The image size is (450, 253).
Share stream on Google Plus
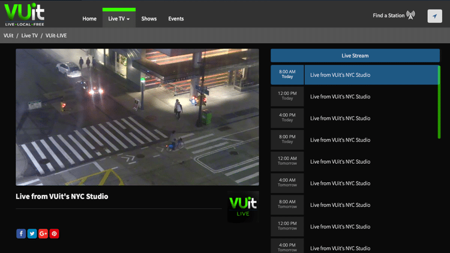point(43,234)
